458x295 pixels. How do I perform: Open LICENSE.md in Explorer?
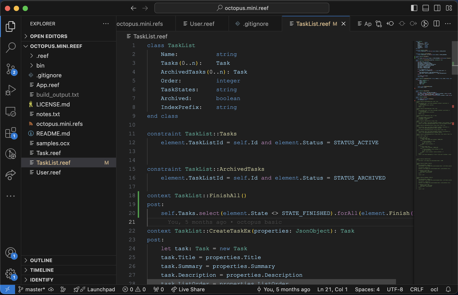[x=69, y=104]
